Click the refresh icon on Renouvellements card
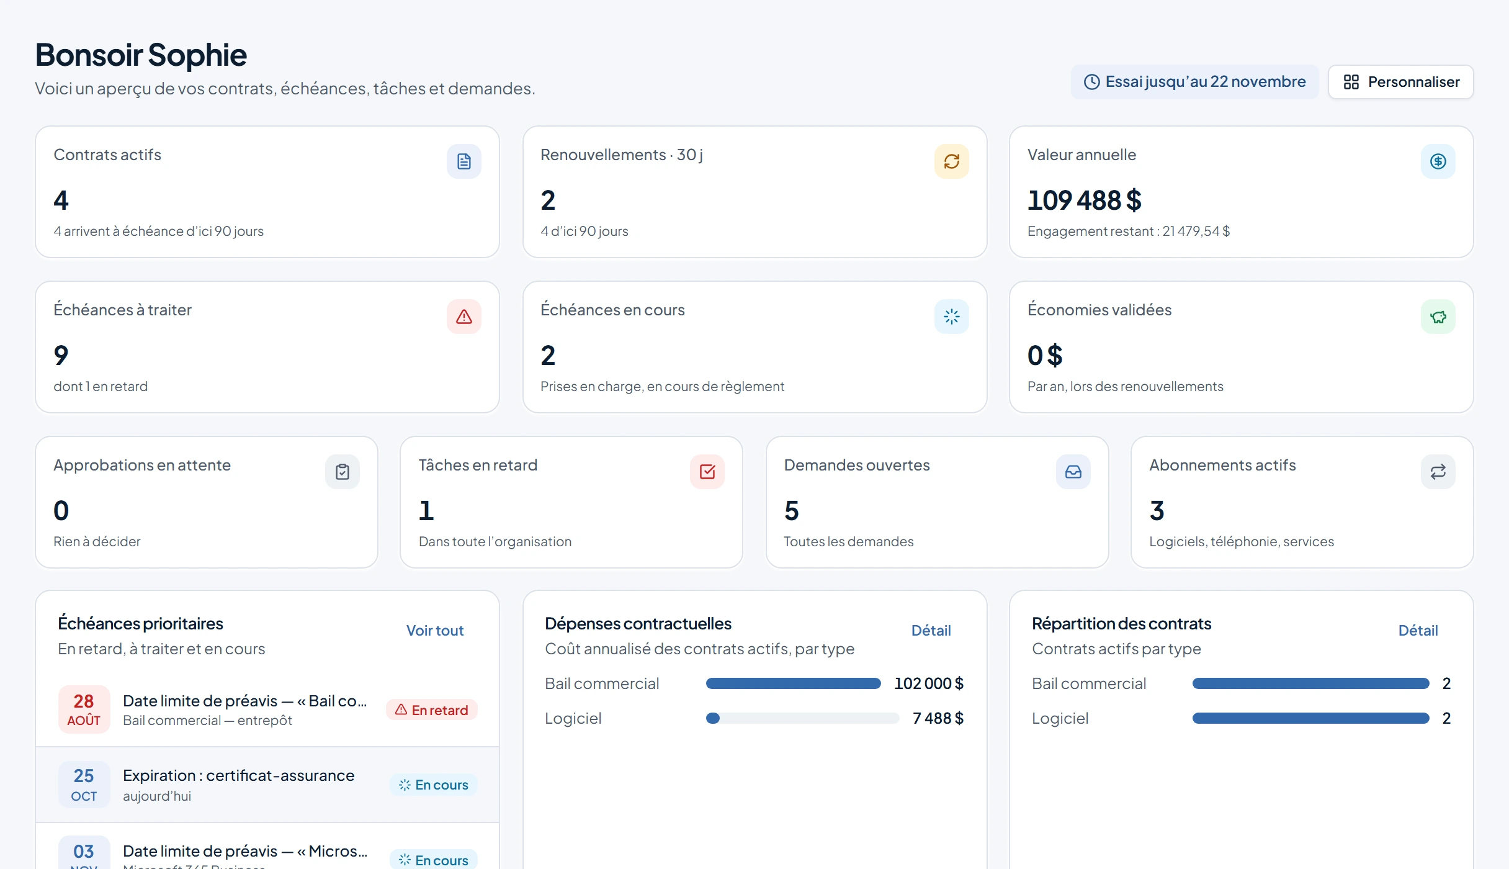 click(x=951, y=161)
